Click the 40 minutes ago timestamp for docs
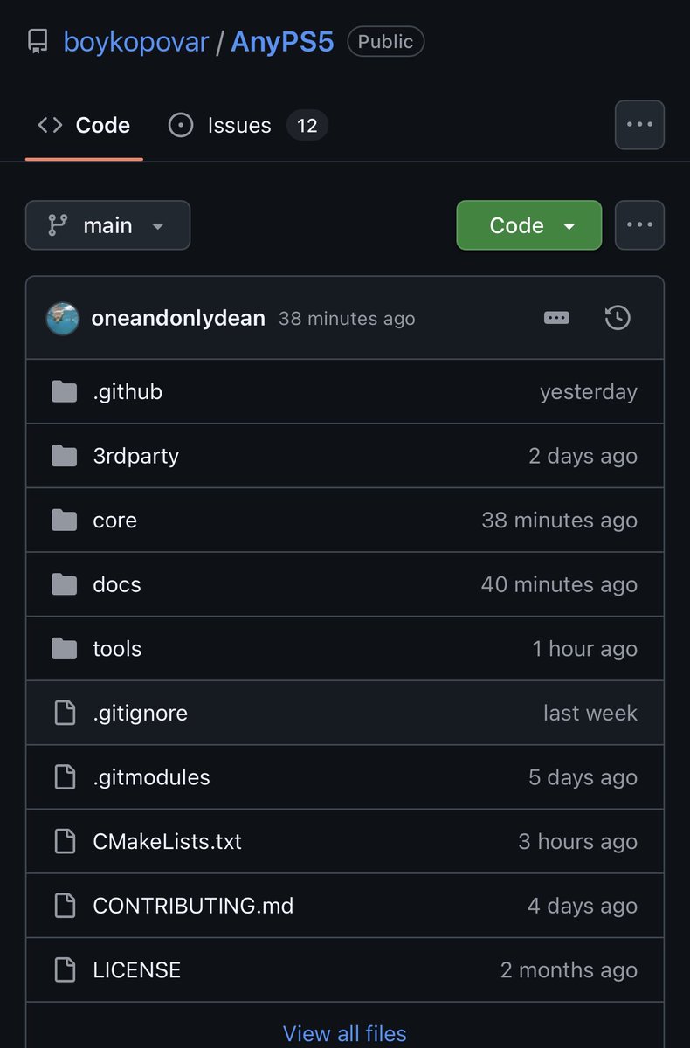Viewport: 690px width, 1048px height. 559,584
